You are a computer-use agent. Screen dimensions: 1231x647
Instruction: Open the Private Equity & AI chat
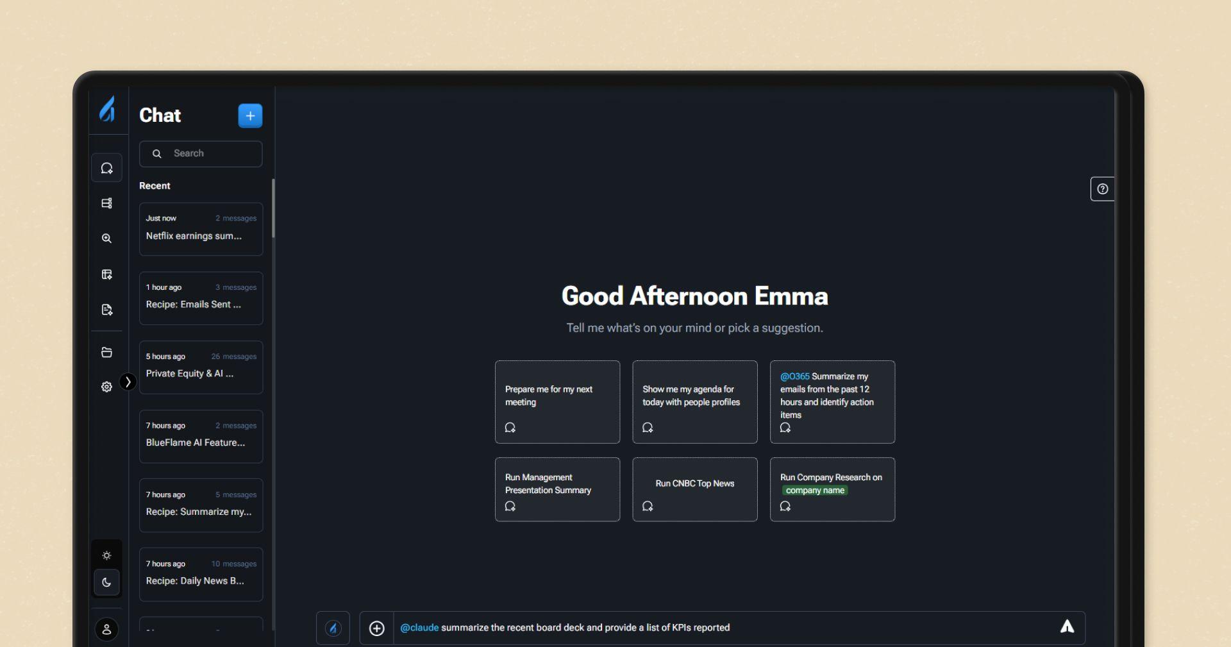click(x=201, y=367)
